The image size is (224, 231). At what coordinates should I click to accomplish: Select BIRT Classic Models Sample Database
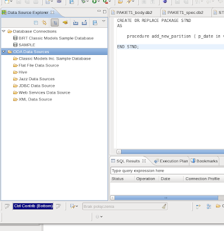[x=56, y=38]
